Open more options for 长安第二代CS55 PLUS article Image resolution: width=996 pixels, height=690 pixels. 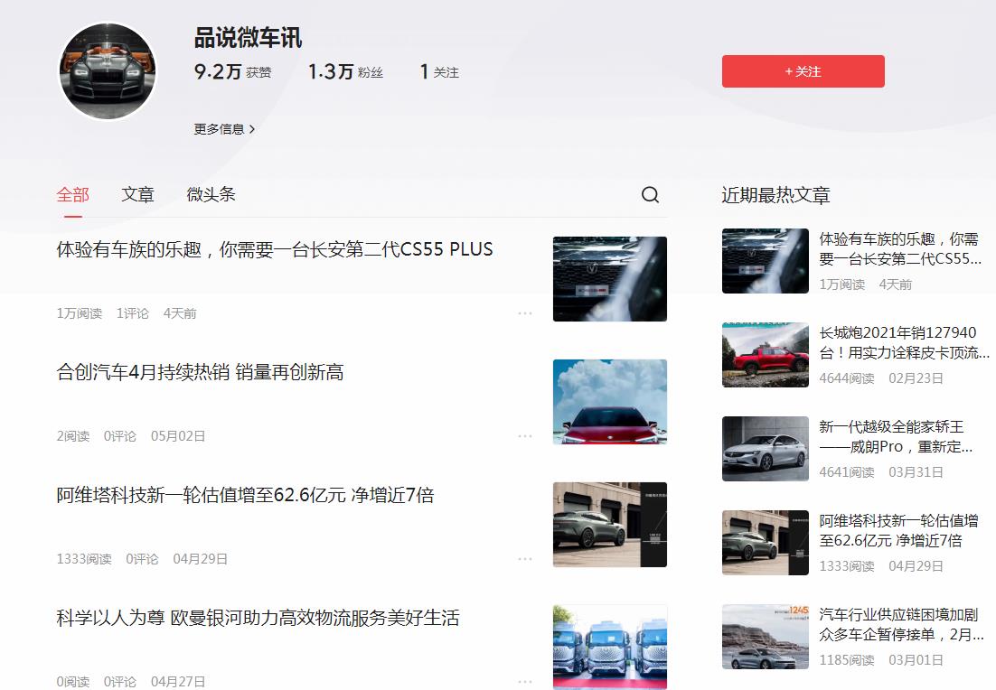[525, 313]
